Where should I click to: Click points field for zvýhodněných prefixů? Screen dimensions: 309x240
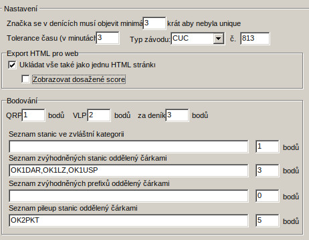point(268,196)
